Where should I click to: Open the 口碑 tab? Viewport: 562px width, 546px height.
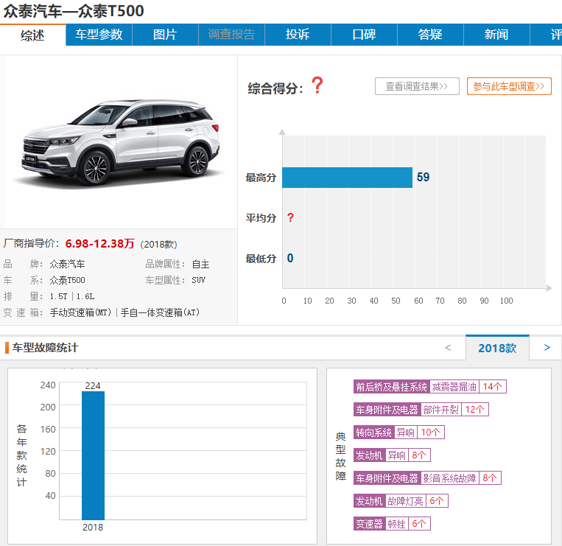(364, 35)
